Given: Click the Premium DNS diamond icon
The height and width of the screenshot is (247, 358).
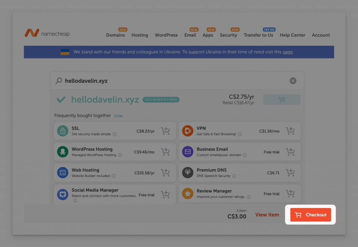Looking at the screenshot, I should (x=188, y=173).
